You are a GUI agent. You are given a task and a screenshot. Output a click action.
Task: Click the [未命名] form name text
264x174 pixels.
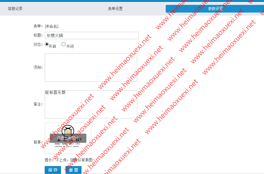pos(51,26)
